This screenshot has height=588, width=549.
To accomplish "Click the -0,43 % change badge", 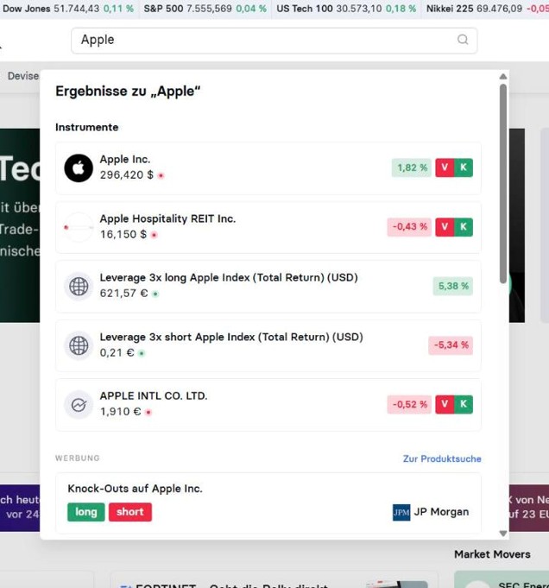I will pos(409,227).
